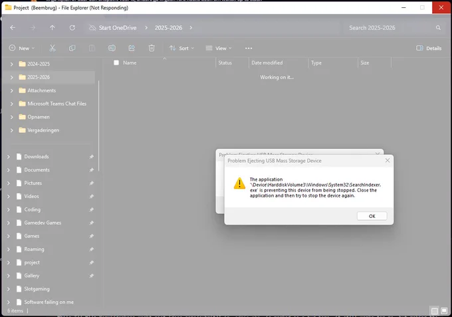
Task: Expand the Opnamen folder node
Action: (x=11, y=117)
